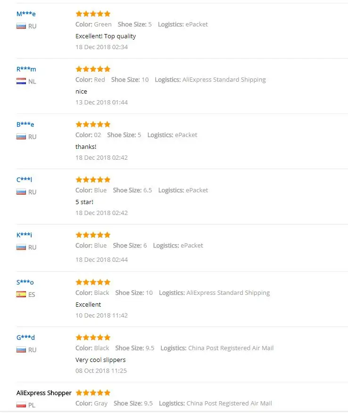Screen dimensions: 348x413
Task: Open reviewer M***e's profile
Action: (x=26, y=14)
